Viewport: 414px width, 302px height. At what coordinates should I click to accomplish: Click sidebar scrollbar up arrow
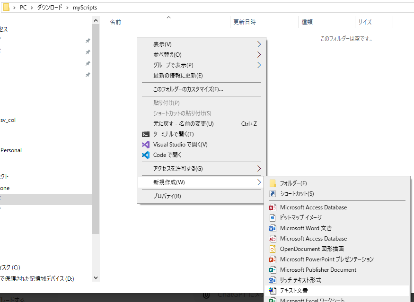pyautogui.click(x=96, y=20)
